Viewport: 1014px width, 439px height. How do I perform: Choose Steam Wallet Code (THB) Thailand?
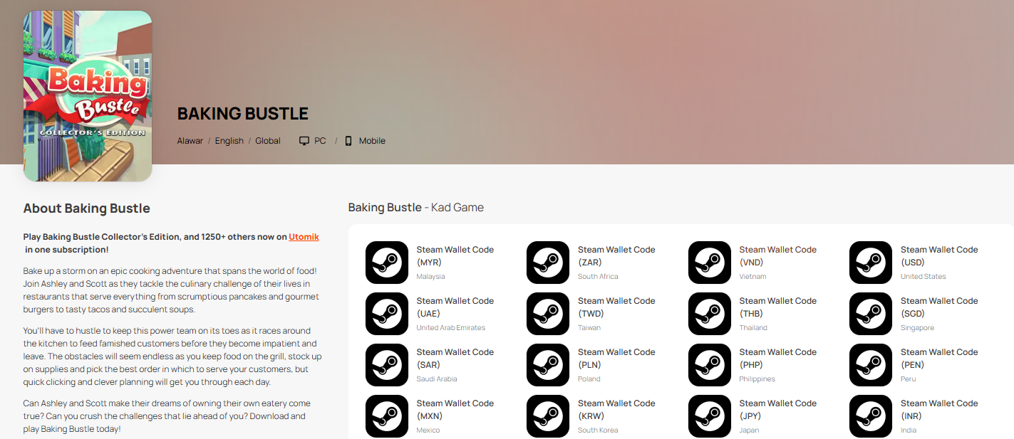coord(777,307)
